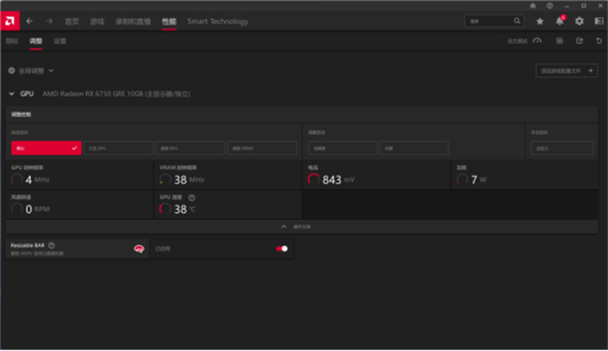Select the 低噪音 quiet tuning preset
The width and height of the screenshot is (608, 351).
point(342,148)
